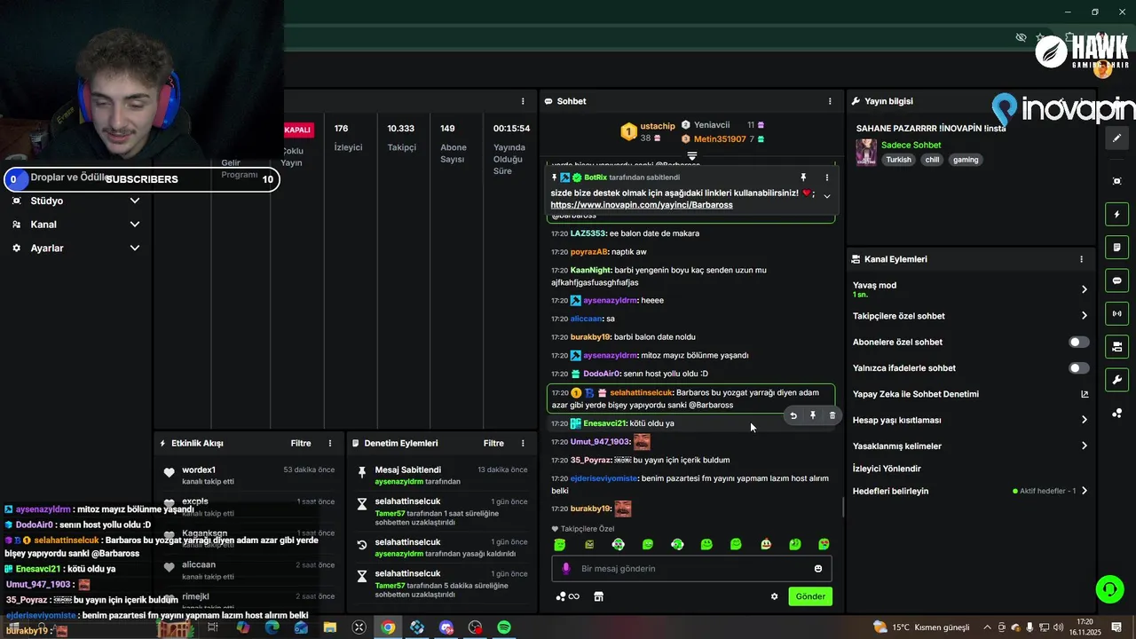Open stats panel three-dot menu

(523, 101)
